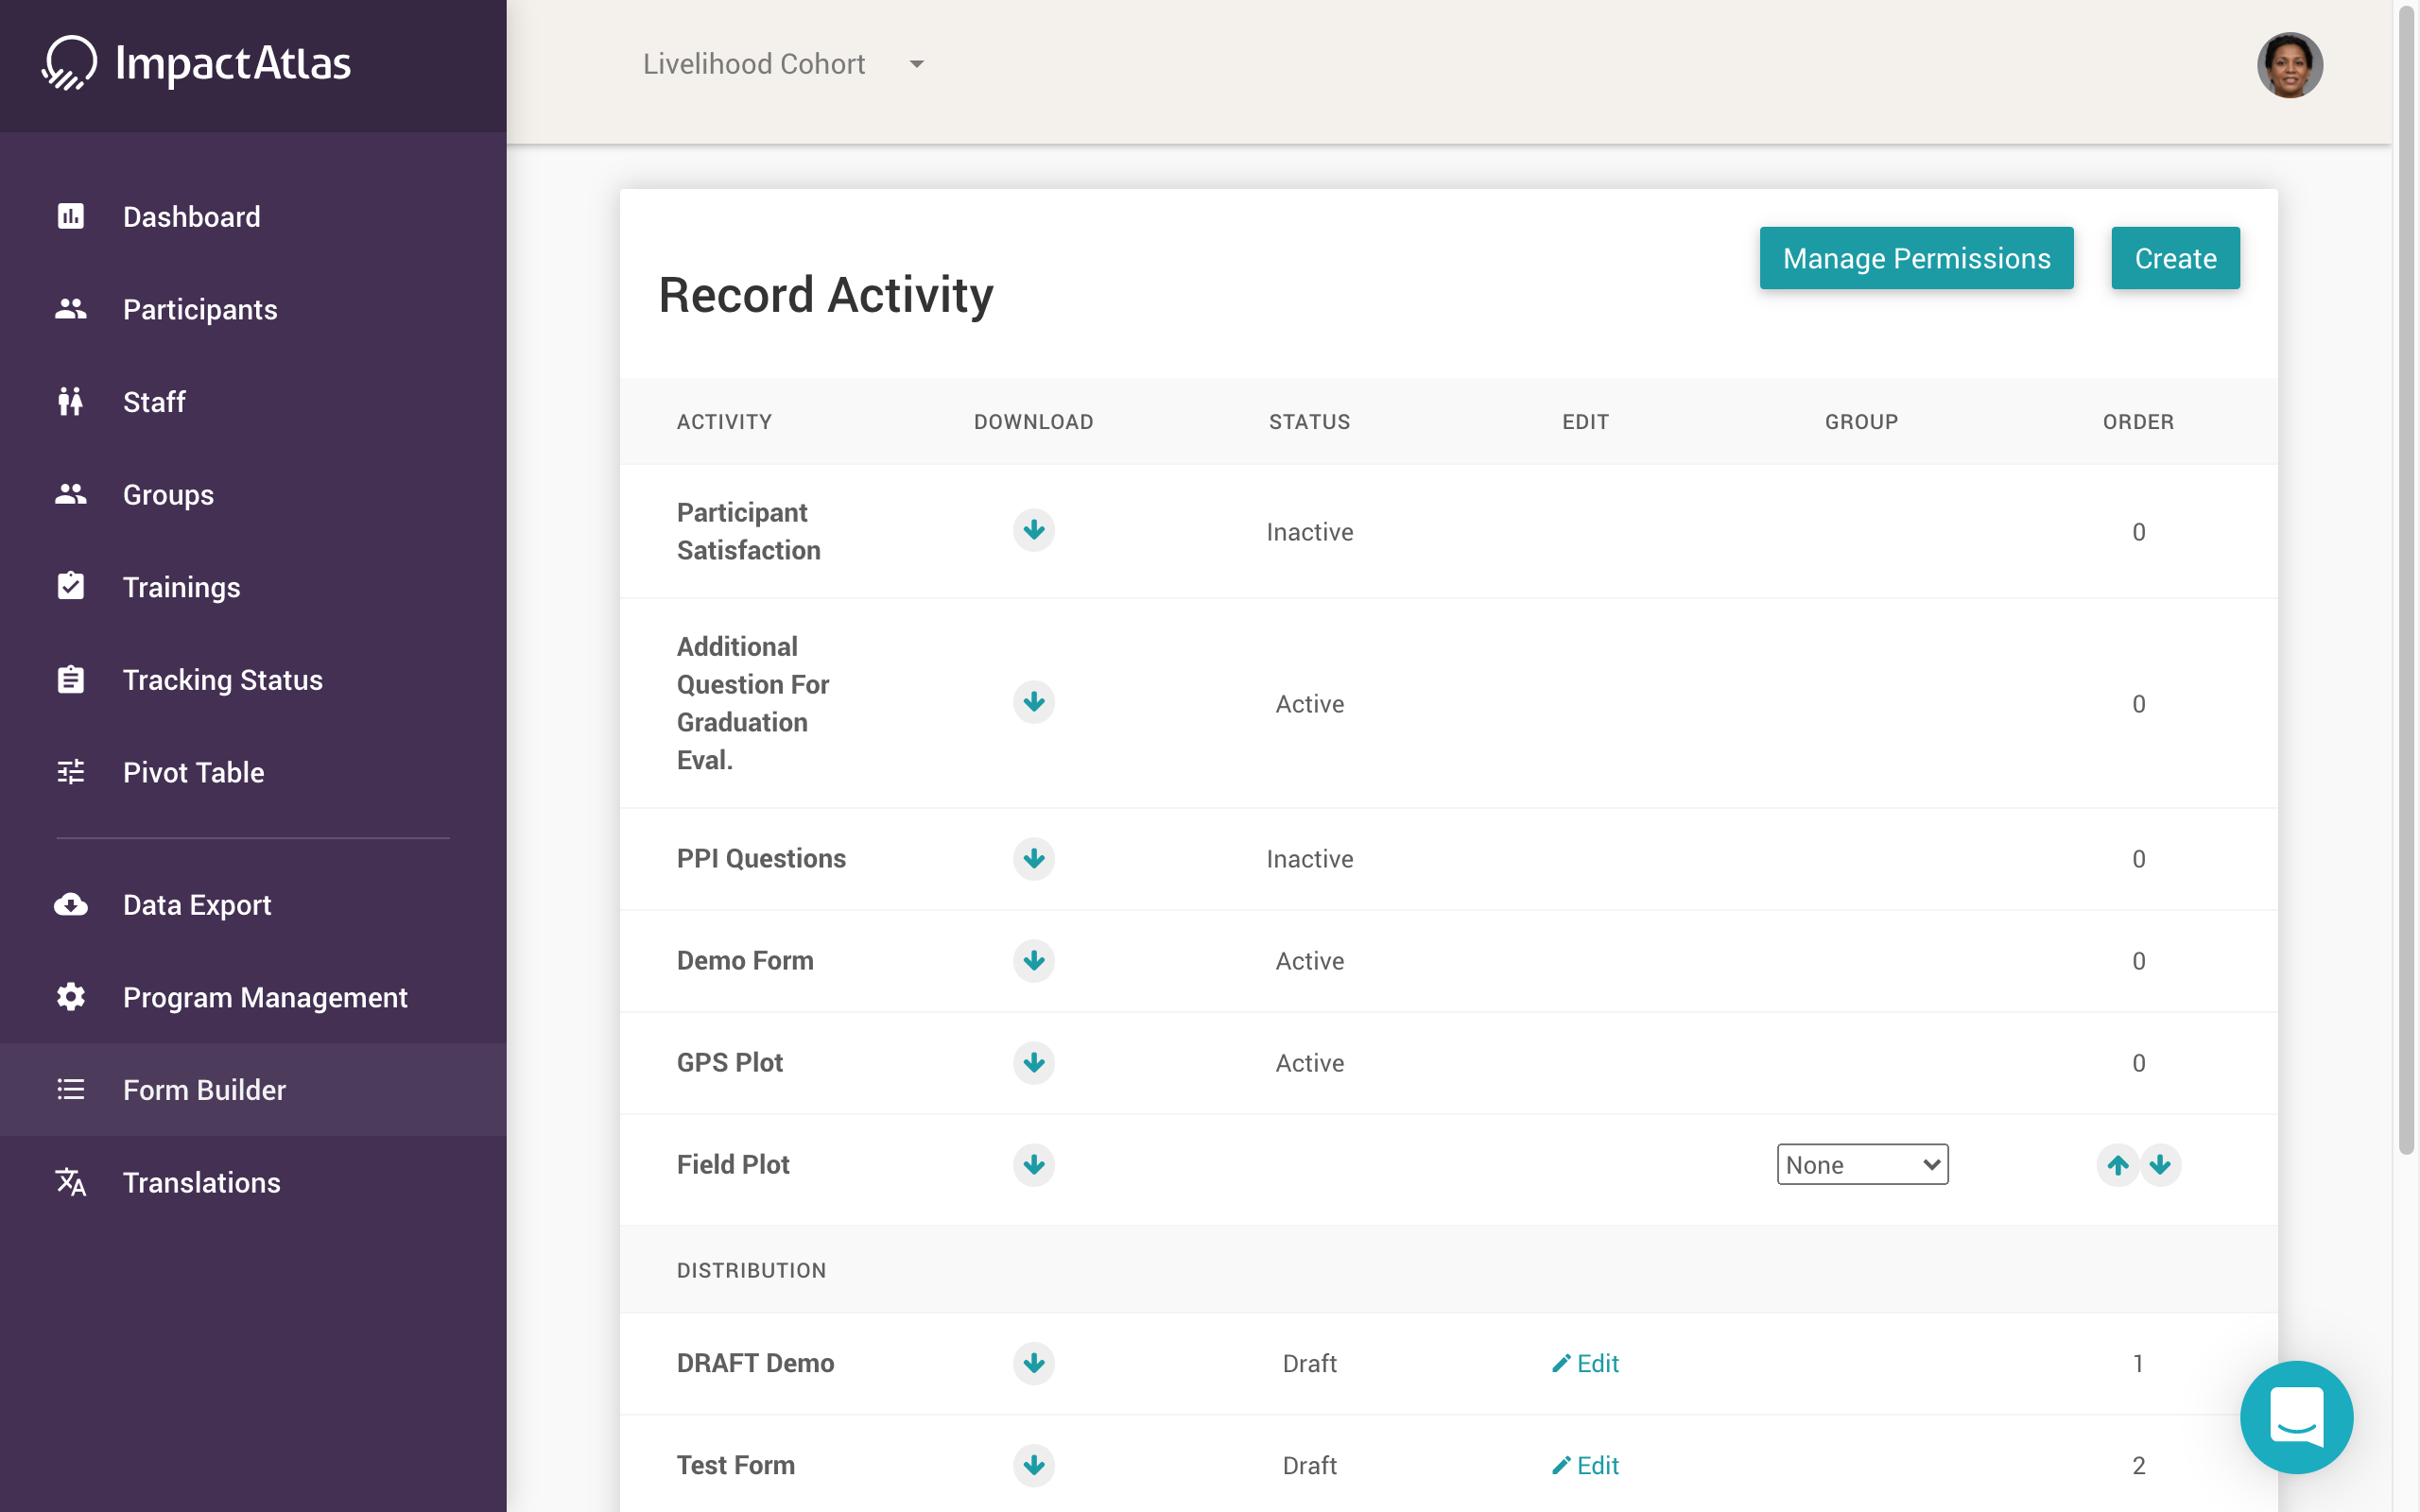Click the ImpactAtlas logo
Screen dimensions: 2420x1512
coord(197,64)
